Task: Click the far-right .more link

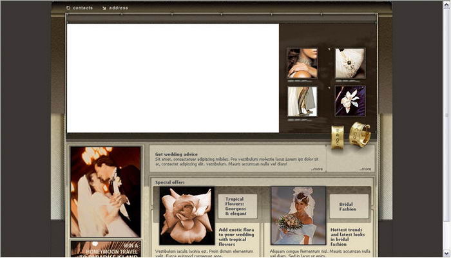Action: click(365, 169)
